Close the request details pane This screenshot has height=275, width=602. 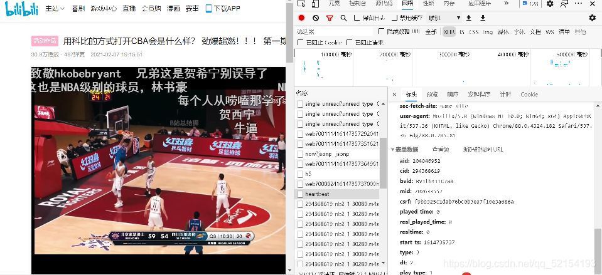394,94
